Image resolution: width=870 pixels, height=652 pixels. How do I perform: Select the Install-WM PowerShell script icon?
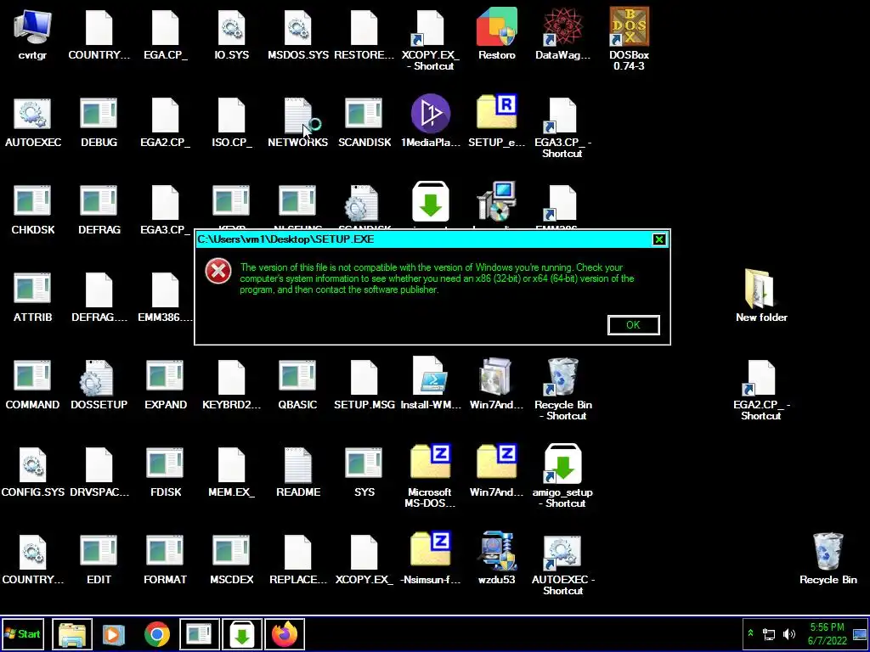tap(431, 384)
